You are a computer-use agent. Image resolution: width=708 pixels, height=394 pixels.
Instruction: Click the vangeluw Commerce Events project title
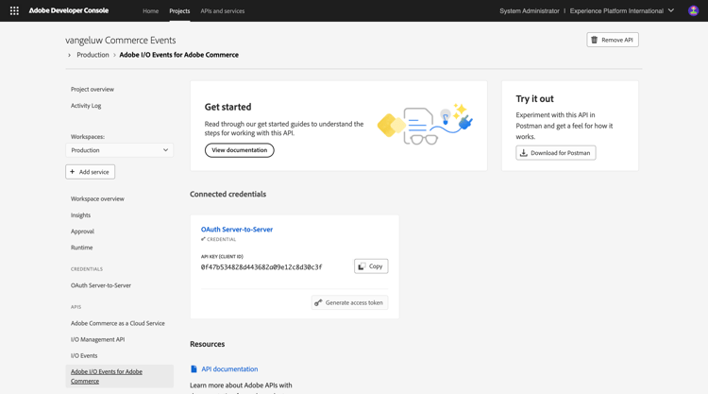click(121, 41)
